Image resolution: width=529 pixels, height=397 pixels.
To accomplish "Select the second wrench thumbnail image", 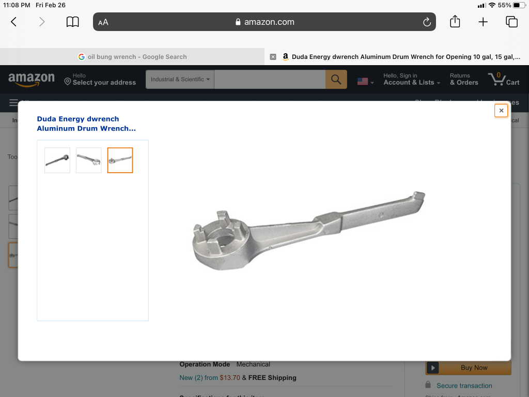I will coord(89,160).
